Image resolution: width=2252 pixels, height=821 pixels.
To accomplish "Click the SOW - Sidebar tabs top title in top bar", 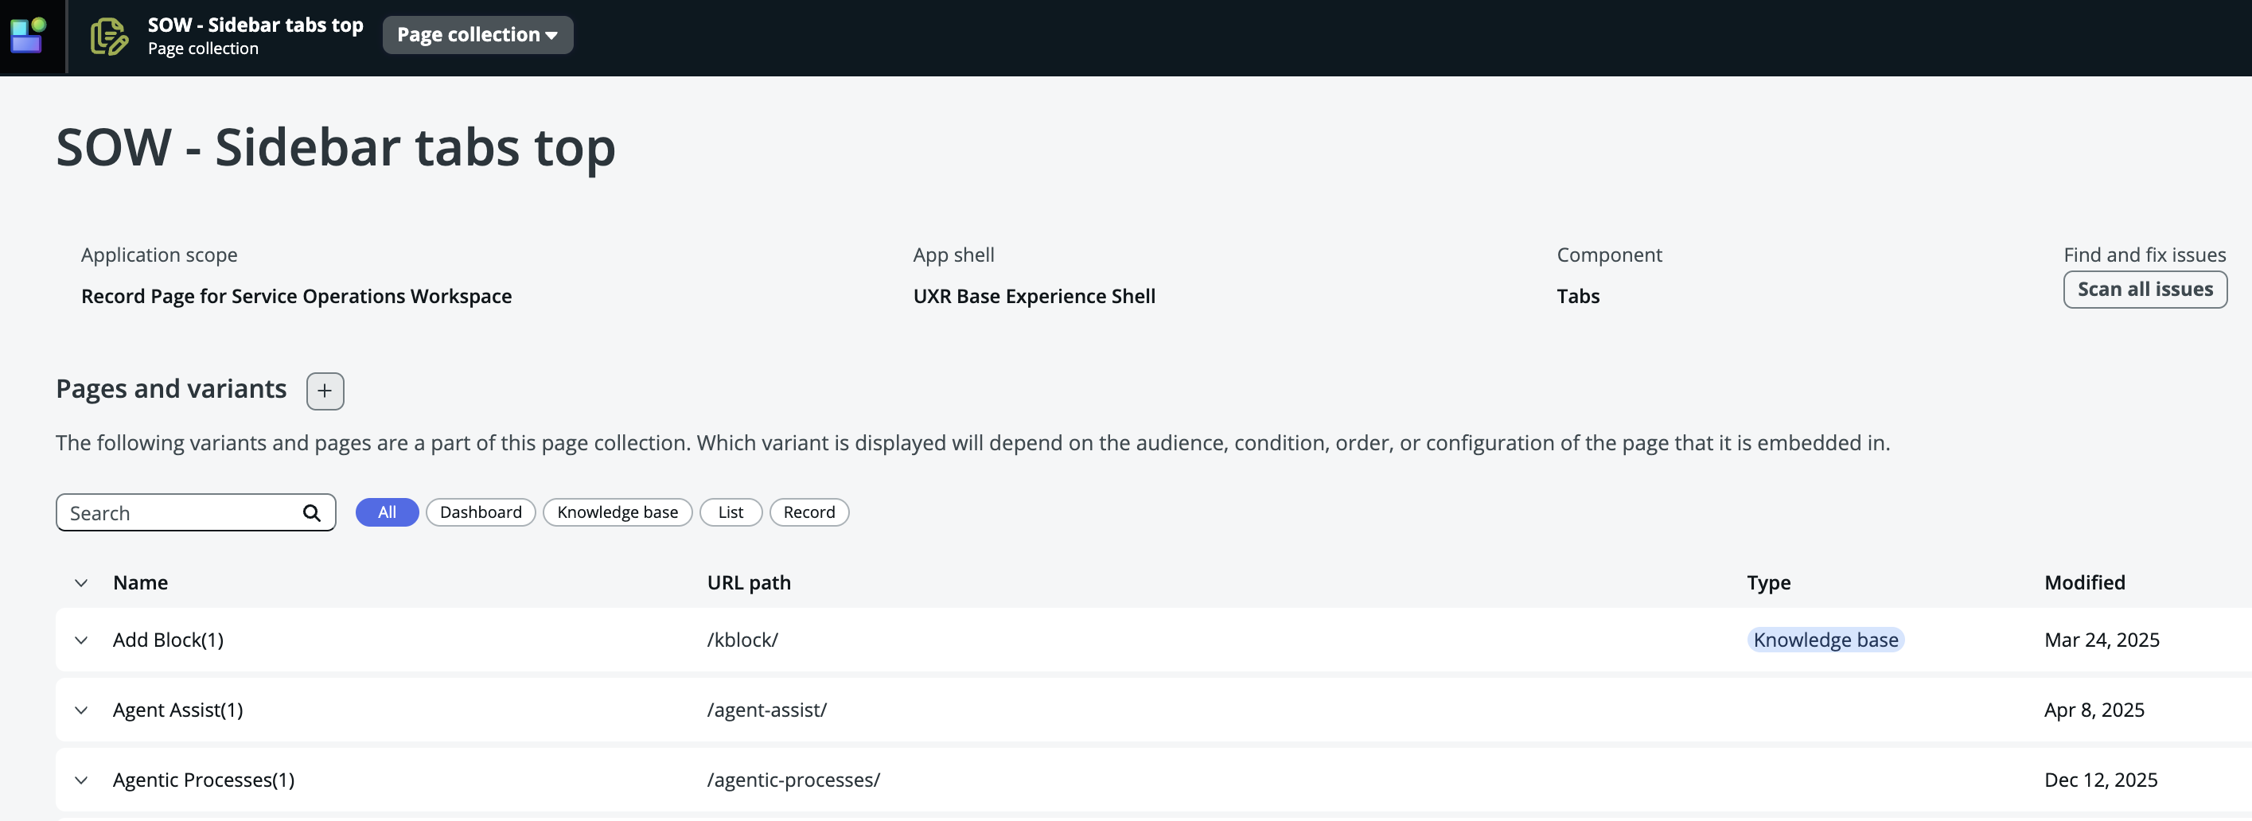I will pos(255,25).
